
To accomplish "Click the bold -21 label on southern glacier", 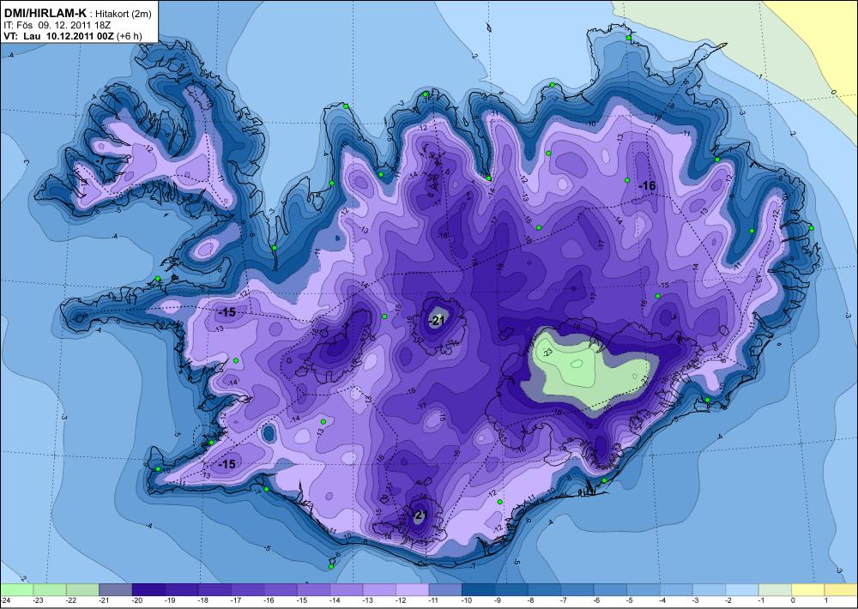I will click(x=420, y=515).
